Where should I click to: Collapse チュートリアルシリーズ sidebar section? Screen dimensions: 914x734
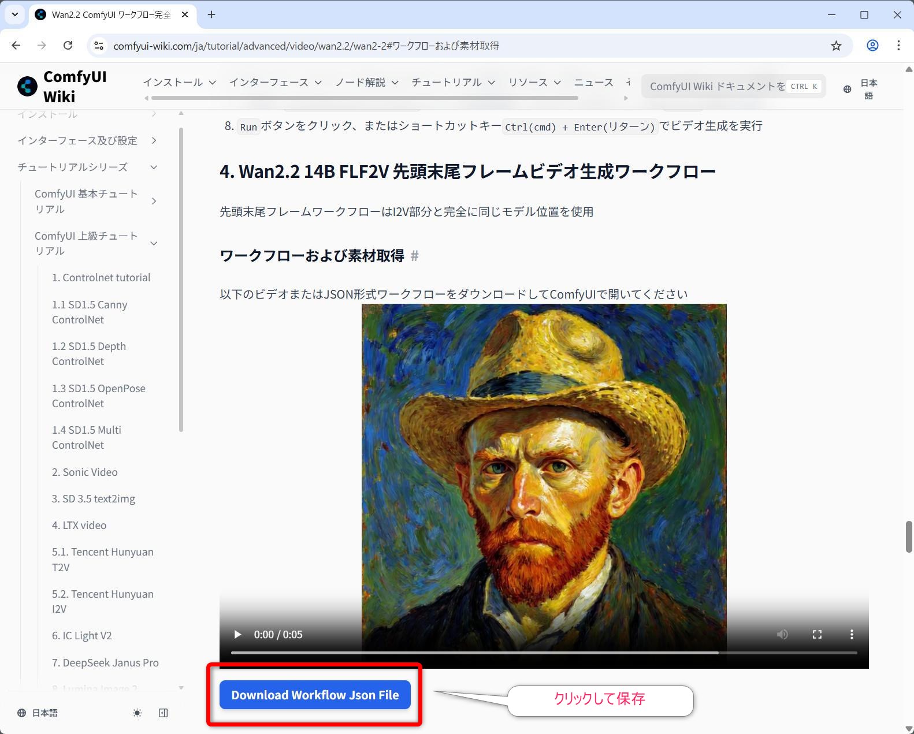coord(87,167)
